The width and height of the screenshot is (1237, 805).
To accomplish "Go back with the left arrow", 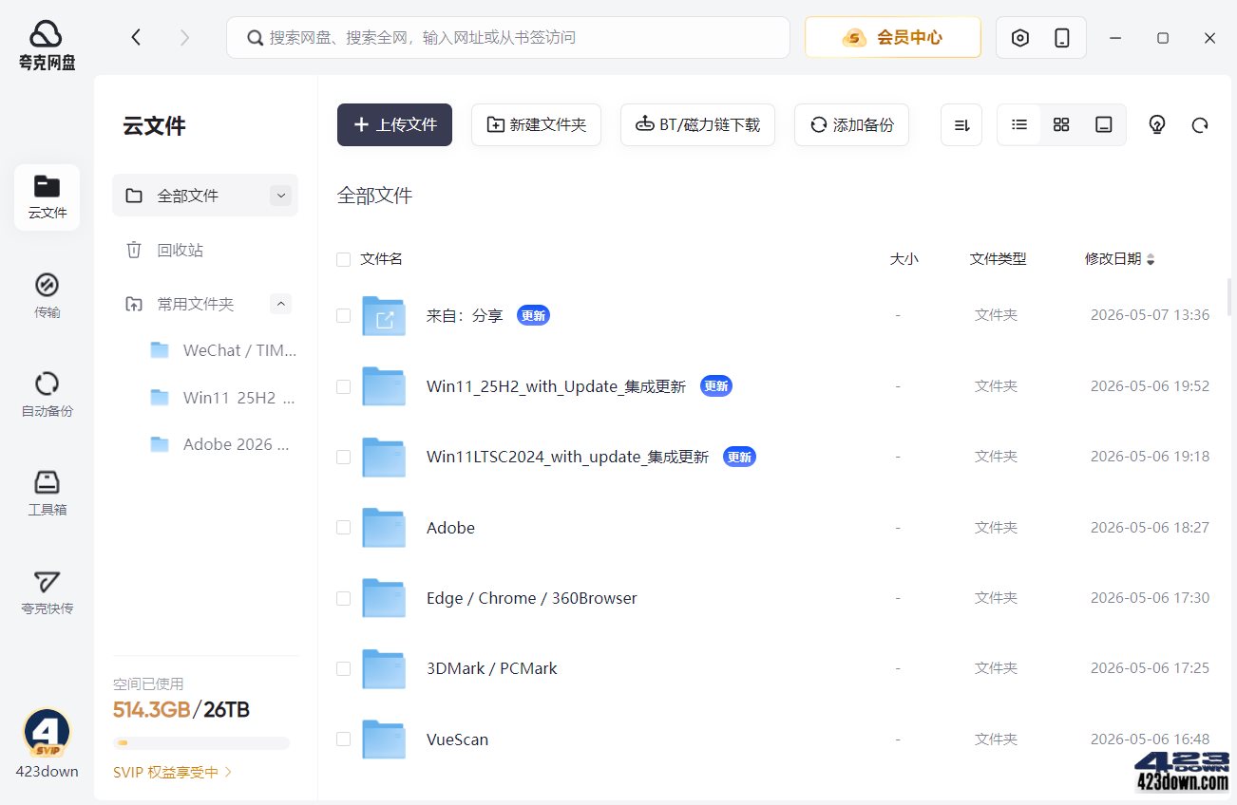I will [136, 37].
